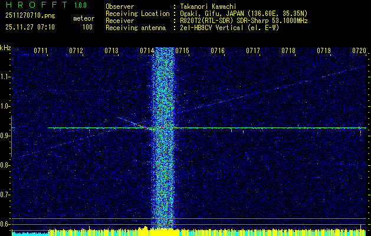Click the receiver info R820T2(RTL-SDR) line
The width and height of the screenshot is (371, 236).
244,21
